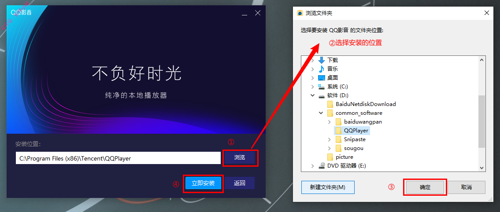Expand the 音乐 tree node
This screenshot has height=212, width=500.
[312, 69]
